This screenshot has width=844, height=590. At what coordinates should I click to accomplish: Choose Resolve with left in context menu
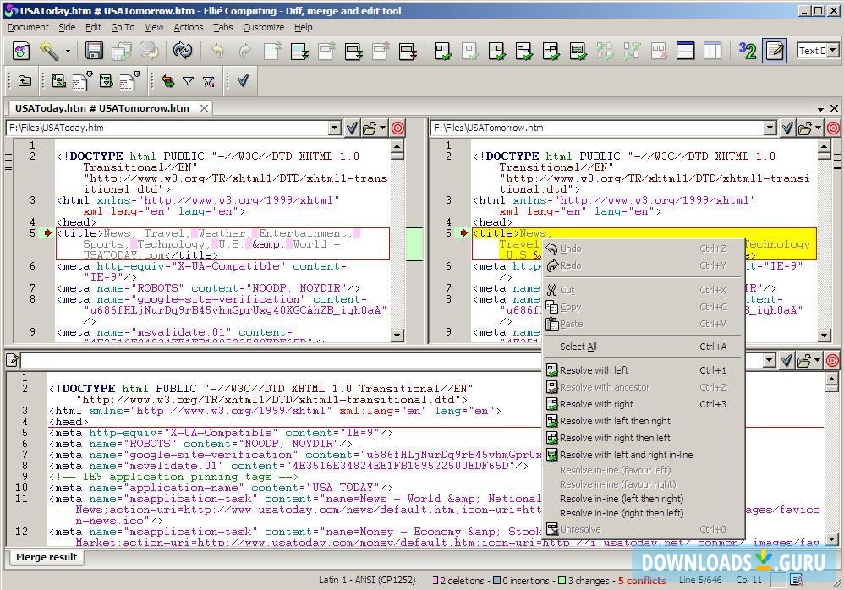[x=643, y=370]
